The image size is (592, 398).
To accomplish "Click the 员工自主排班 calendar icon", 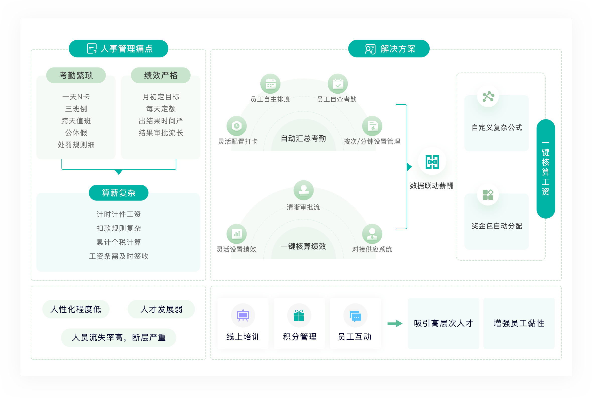I will (x=270, y=84).
